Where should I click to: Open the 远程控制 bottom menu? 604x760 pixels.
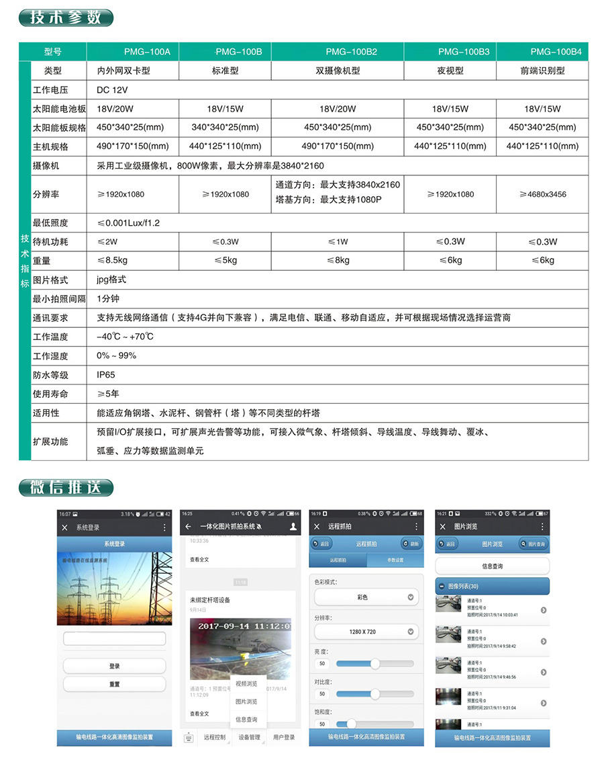pos(215,737)
